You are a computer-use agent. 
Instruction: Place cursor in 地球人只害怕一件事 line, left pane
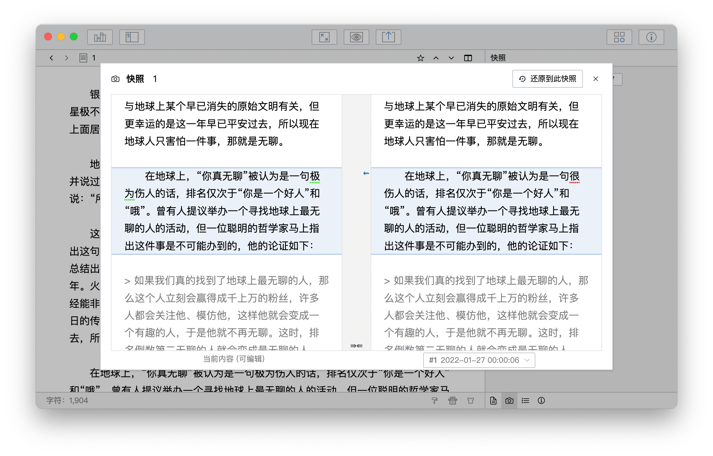pos(205,141)
